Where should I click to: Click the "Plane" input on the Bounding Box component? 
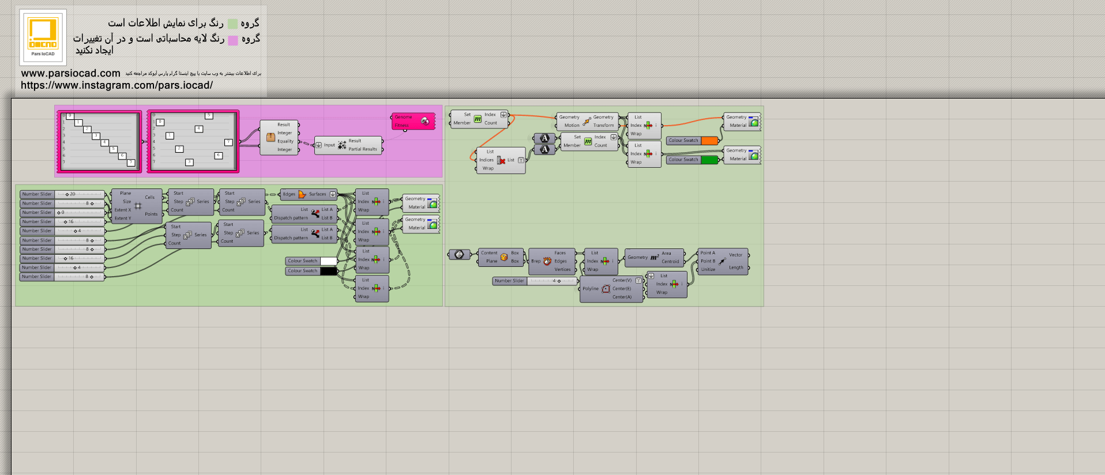click(491, 262)
